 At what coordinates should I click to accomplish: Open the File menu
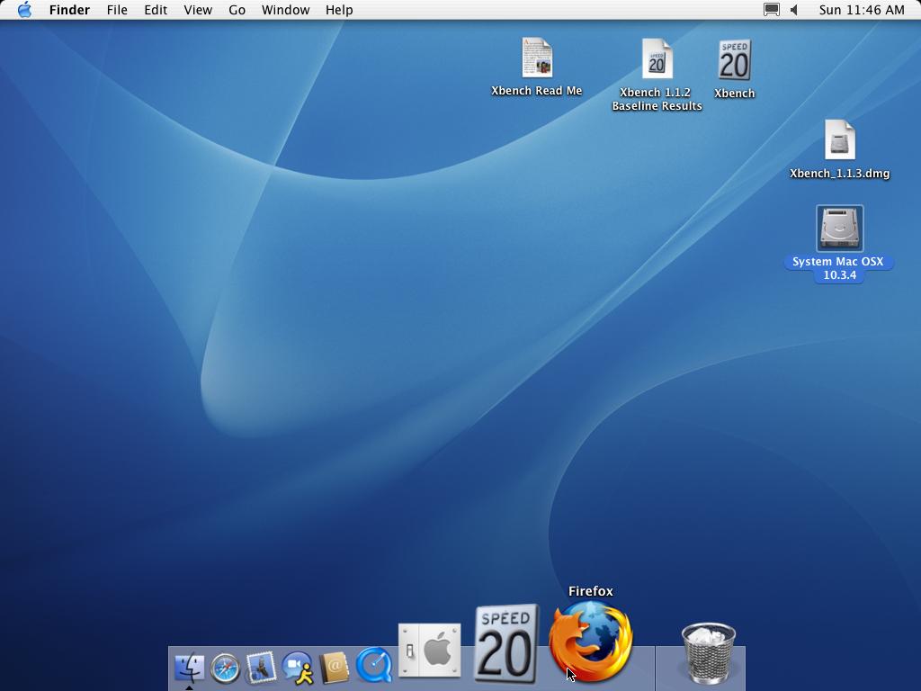click(117, 10)
